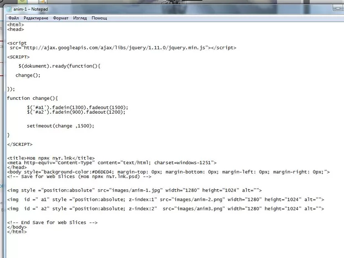Click the indented change(); call line
Image resolution: width=344 pixels, height=258 pixels.
pyautogui.click(x=28, y=75)
